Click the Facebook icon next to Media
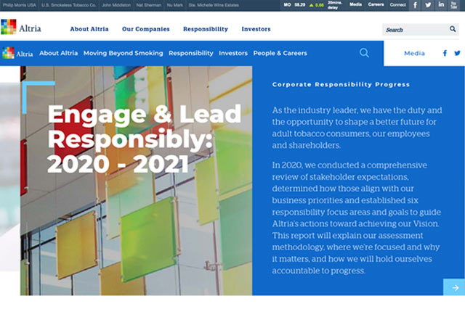465x309 pixels. pyautogui.click(x=445, y=53)
